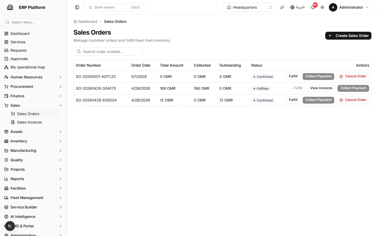Click the Reports bar chart icon
Screen dimensions: 378x236
pos(6,179)
